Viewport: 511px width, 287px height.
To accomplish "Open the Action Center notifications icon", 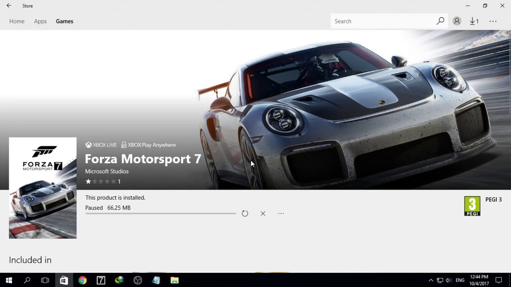I will (x=499, y=280).
